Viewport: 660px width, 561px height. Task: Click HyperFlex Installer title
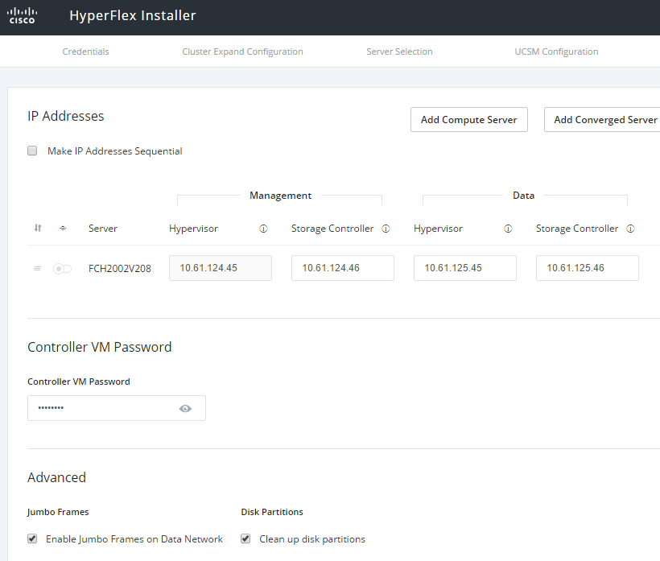click(133, 15)
